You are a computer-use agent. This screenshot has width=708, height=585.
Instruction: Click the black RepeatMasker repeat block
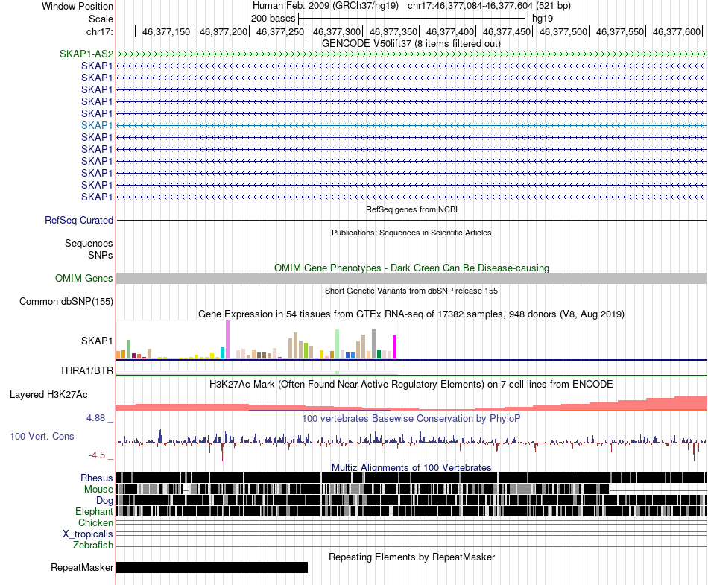[212, 567]
